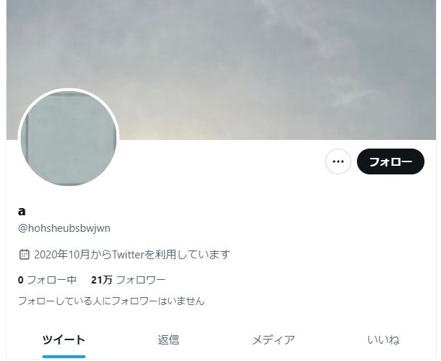The width and height of the screenshot is (441, 361).
Task: Click the calendar join-date icon
Action: (24, 254)
